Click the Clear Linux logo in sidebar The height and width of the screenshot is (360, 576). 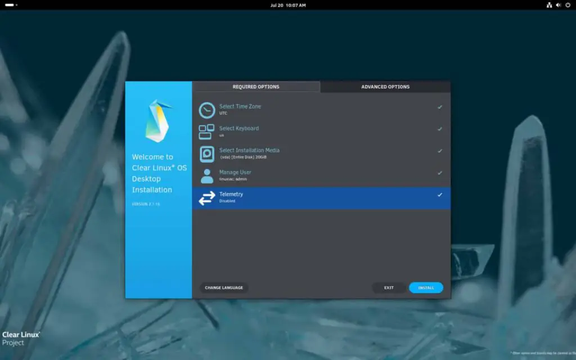(158, 120)
